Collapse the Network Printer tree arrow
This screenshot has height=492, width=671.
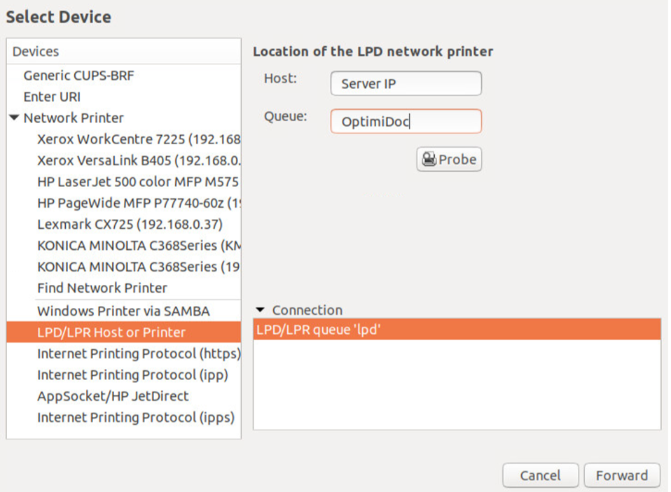tap(15, 118)
